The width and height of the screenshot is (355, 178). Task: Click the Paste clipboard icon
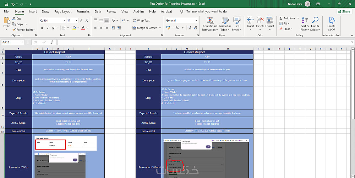(6, 21)
